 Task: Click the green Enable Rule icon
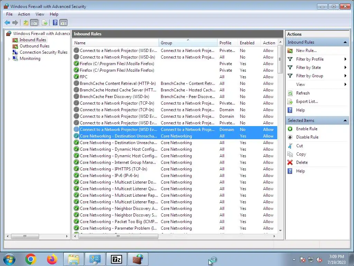(290, 129)
